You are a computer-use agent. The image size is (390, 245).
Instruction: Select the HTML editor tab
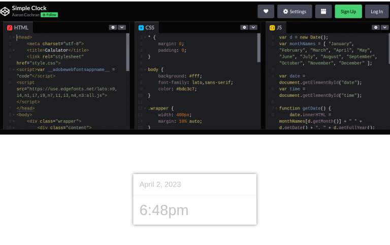(18, 27)
